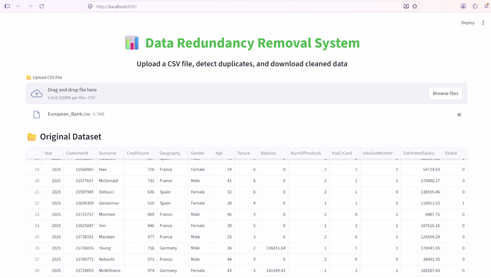Image resolution: width=491 pixels, height=278 pixels.
Task: Click the surname cell 'Gerasimov'
Action: pos(111,203)
